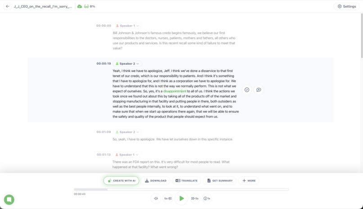363x209 pixels.
Task: Open the More menu
Action: click(249, 181)
